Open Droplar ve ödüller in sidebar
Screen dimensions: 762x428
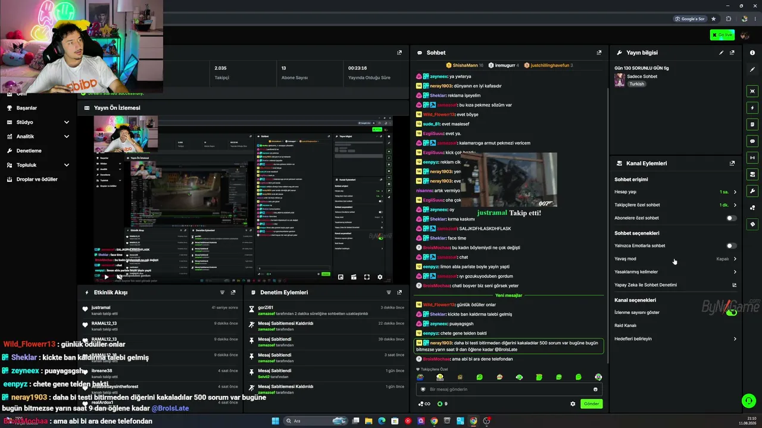(38, 180)
